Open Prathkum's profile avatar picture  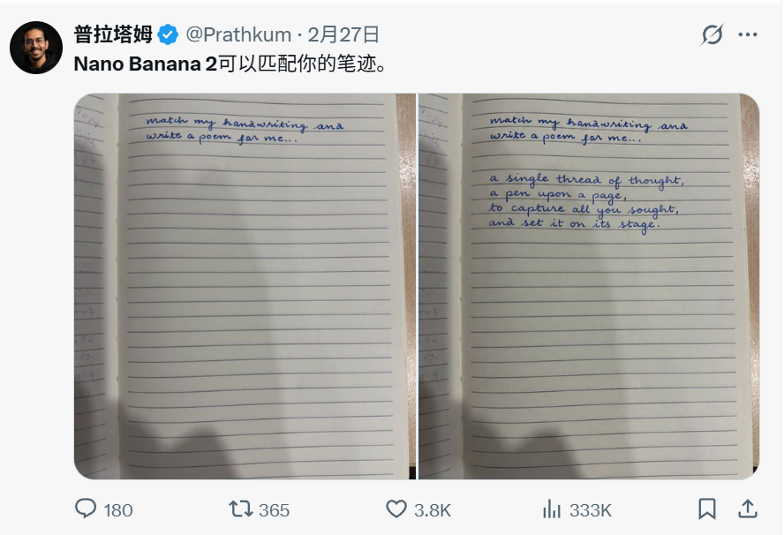coord(36,48)
